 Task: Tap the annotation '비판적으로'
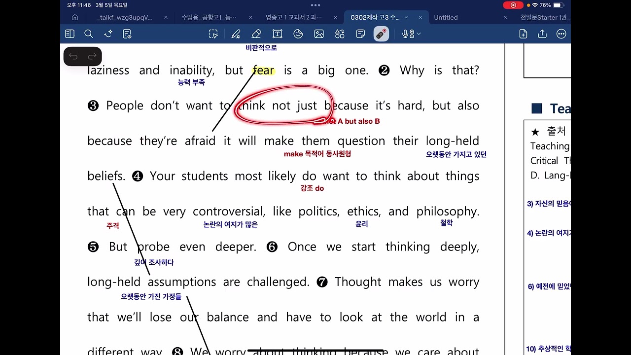tap(261, 48)
